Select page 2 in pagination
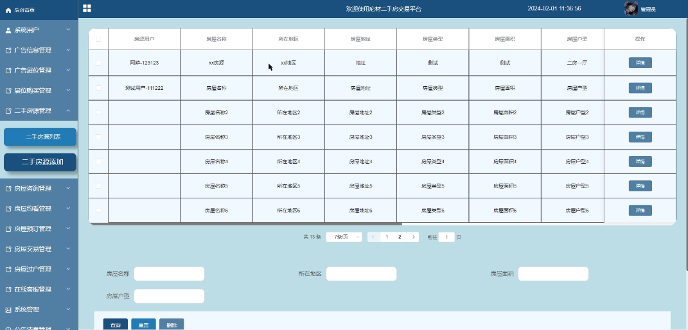Image resolution: width=688 pixels, height=330 pixels. point(400,237)
